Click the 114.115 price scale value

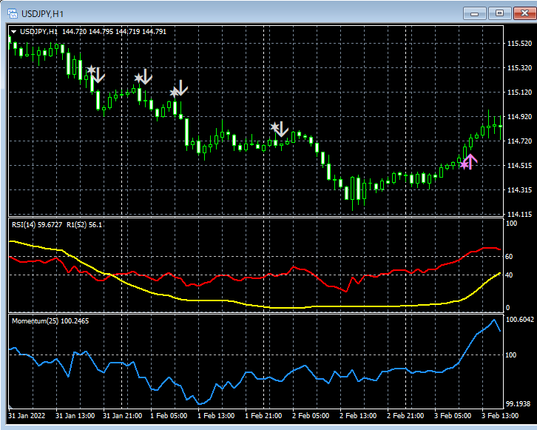[519, 214]
